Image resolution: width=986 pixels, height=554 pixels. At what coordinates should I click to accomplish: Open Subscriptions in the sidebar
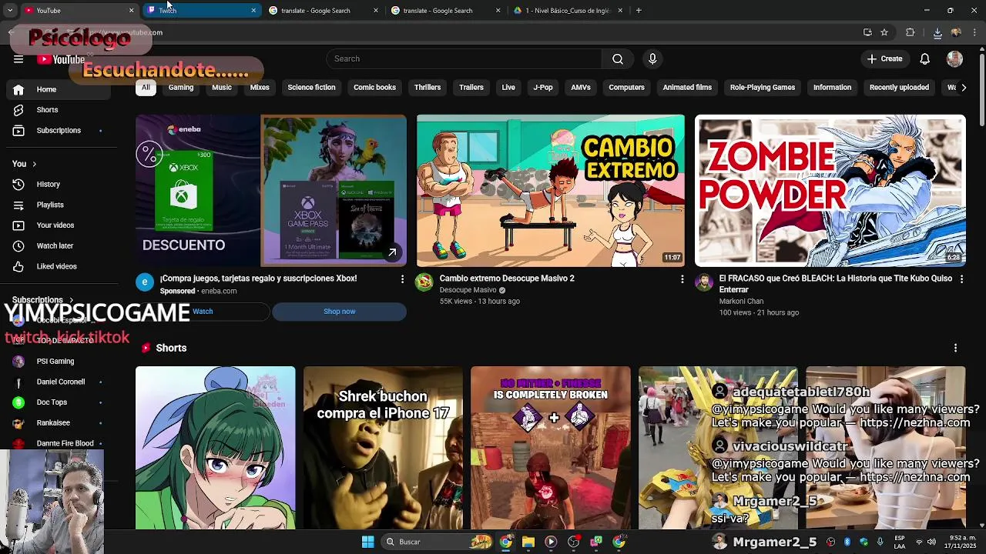(58, 131)
